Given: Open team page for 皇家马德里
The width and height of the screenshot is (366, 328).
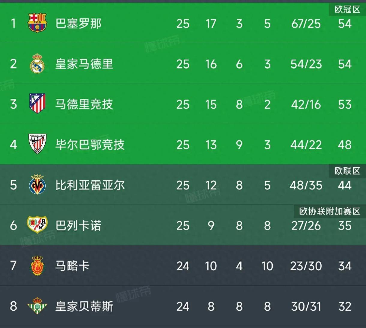Looking at the screenshot, I should [84, 64].
